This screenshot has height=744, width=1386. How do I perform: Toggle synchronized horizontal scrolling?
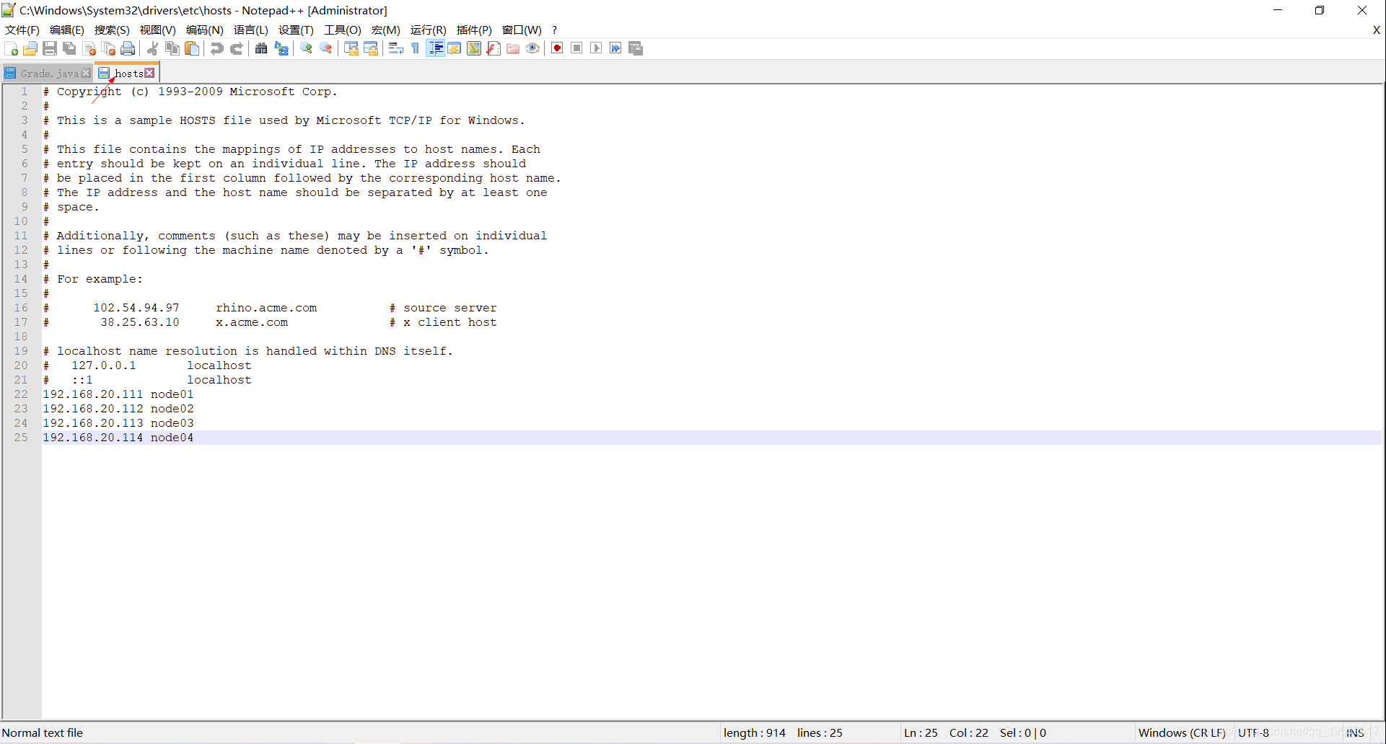click(x=371, y=48)
